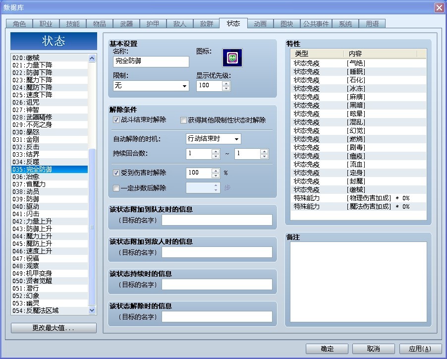
Task: Click the 取消 button
Action: 374,349
